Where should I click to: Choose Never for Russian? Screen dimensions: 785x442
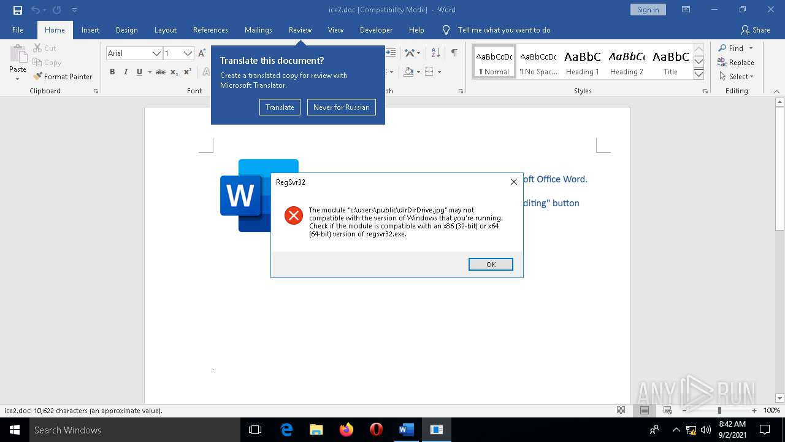[342, 107]
